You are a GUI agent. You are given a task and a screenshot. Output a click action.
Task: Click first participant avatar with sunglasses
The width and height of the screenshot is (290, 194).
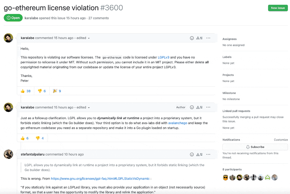pos(225,178)
